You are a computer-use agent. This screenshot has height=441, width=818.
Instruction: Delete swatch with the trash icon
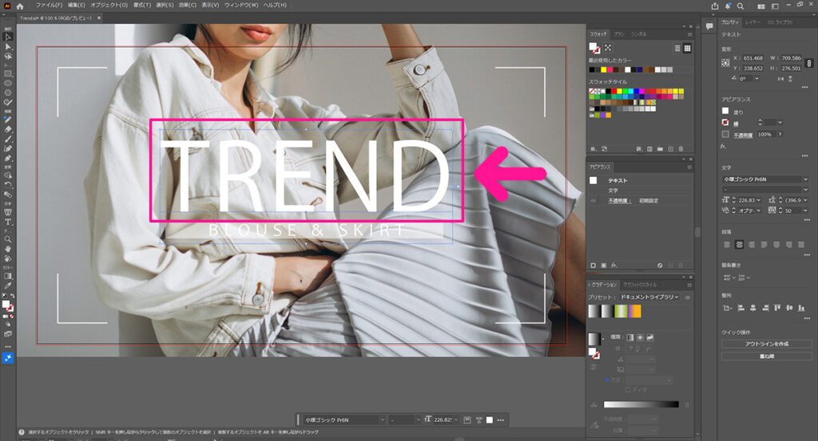(x=681, y=149)
